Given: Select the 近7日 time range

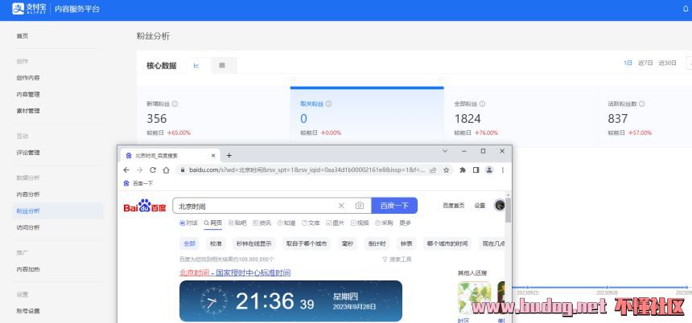Looking at the screenshot, I should (x=645, y=63).
